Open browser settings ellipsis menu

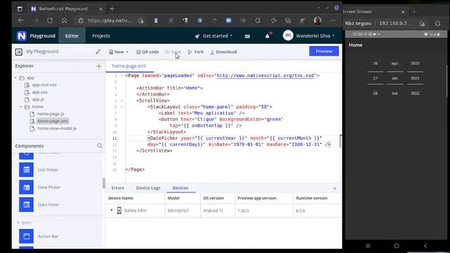[333, 20]
